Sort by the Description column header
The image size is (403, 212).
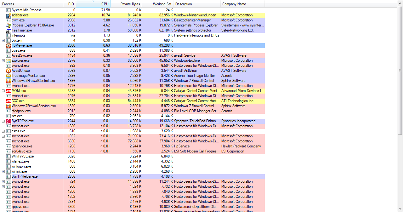197,4
